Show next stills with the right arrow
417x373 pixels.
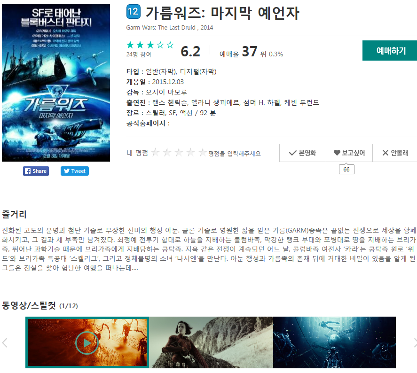pos(415,343)
